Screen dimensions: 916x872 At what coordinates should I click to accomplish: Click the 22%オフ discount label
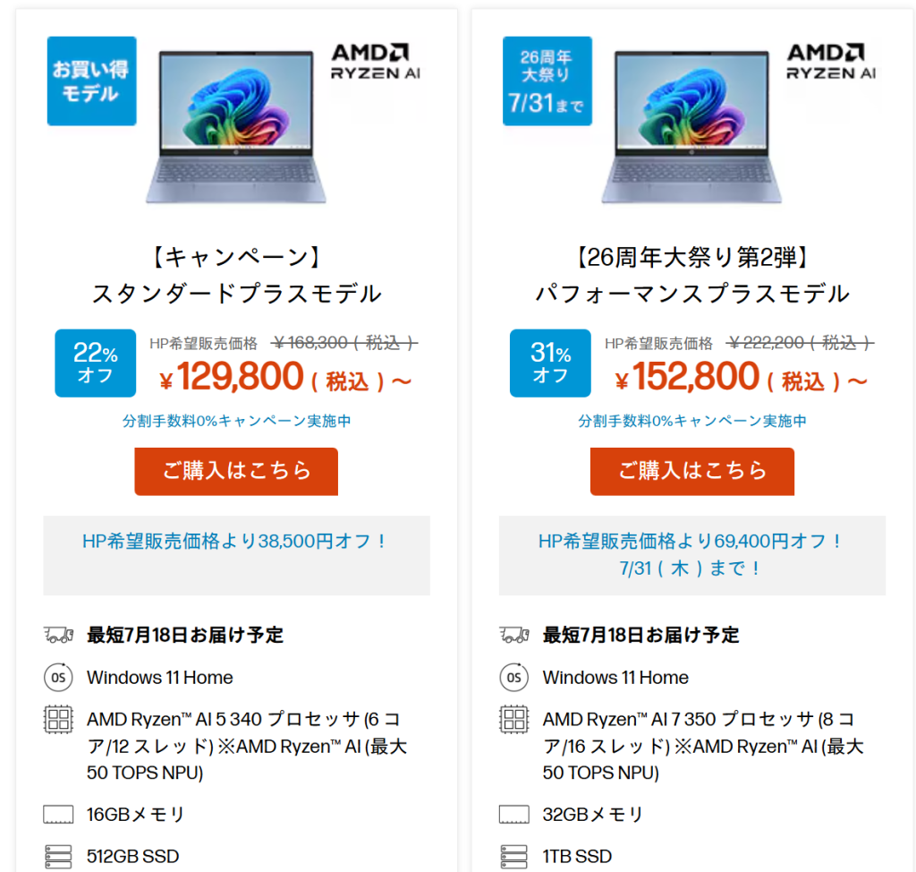pyautogui.click(x=95, y=363)
